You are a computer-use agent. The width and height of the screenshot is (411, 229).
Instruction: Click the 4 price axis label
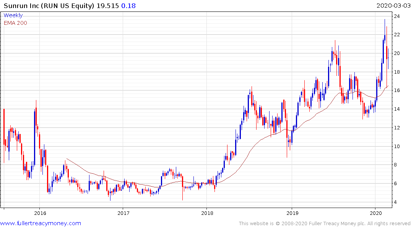396,202
